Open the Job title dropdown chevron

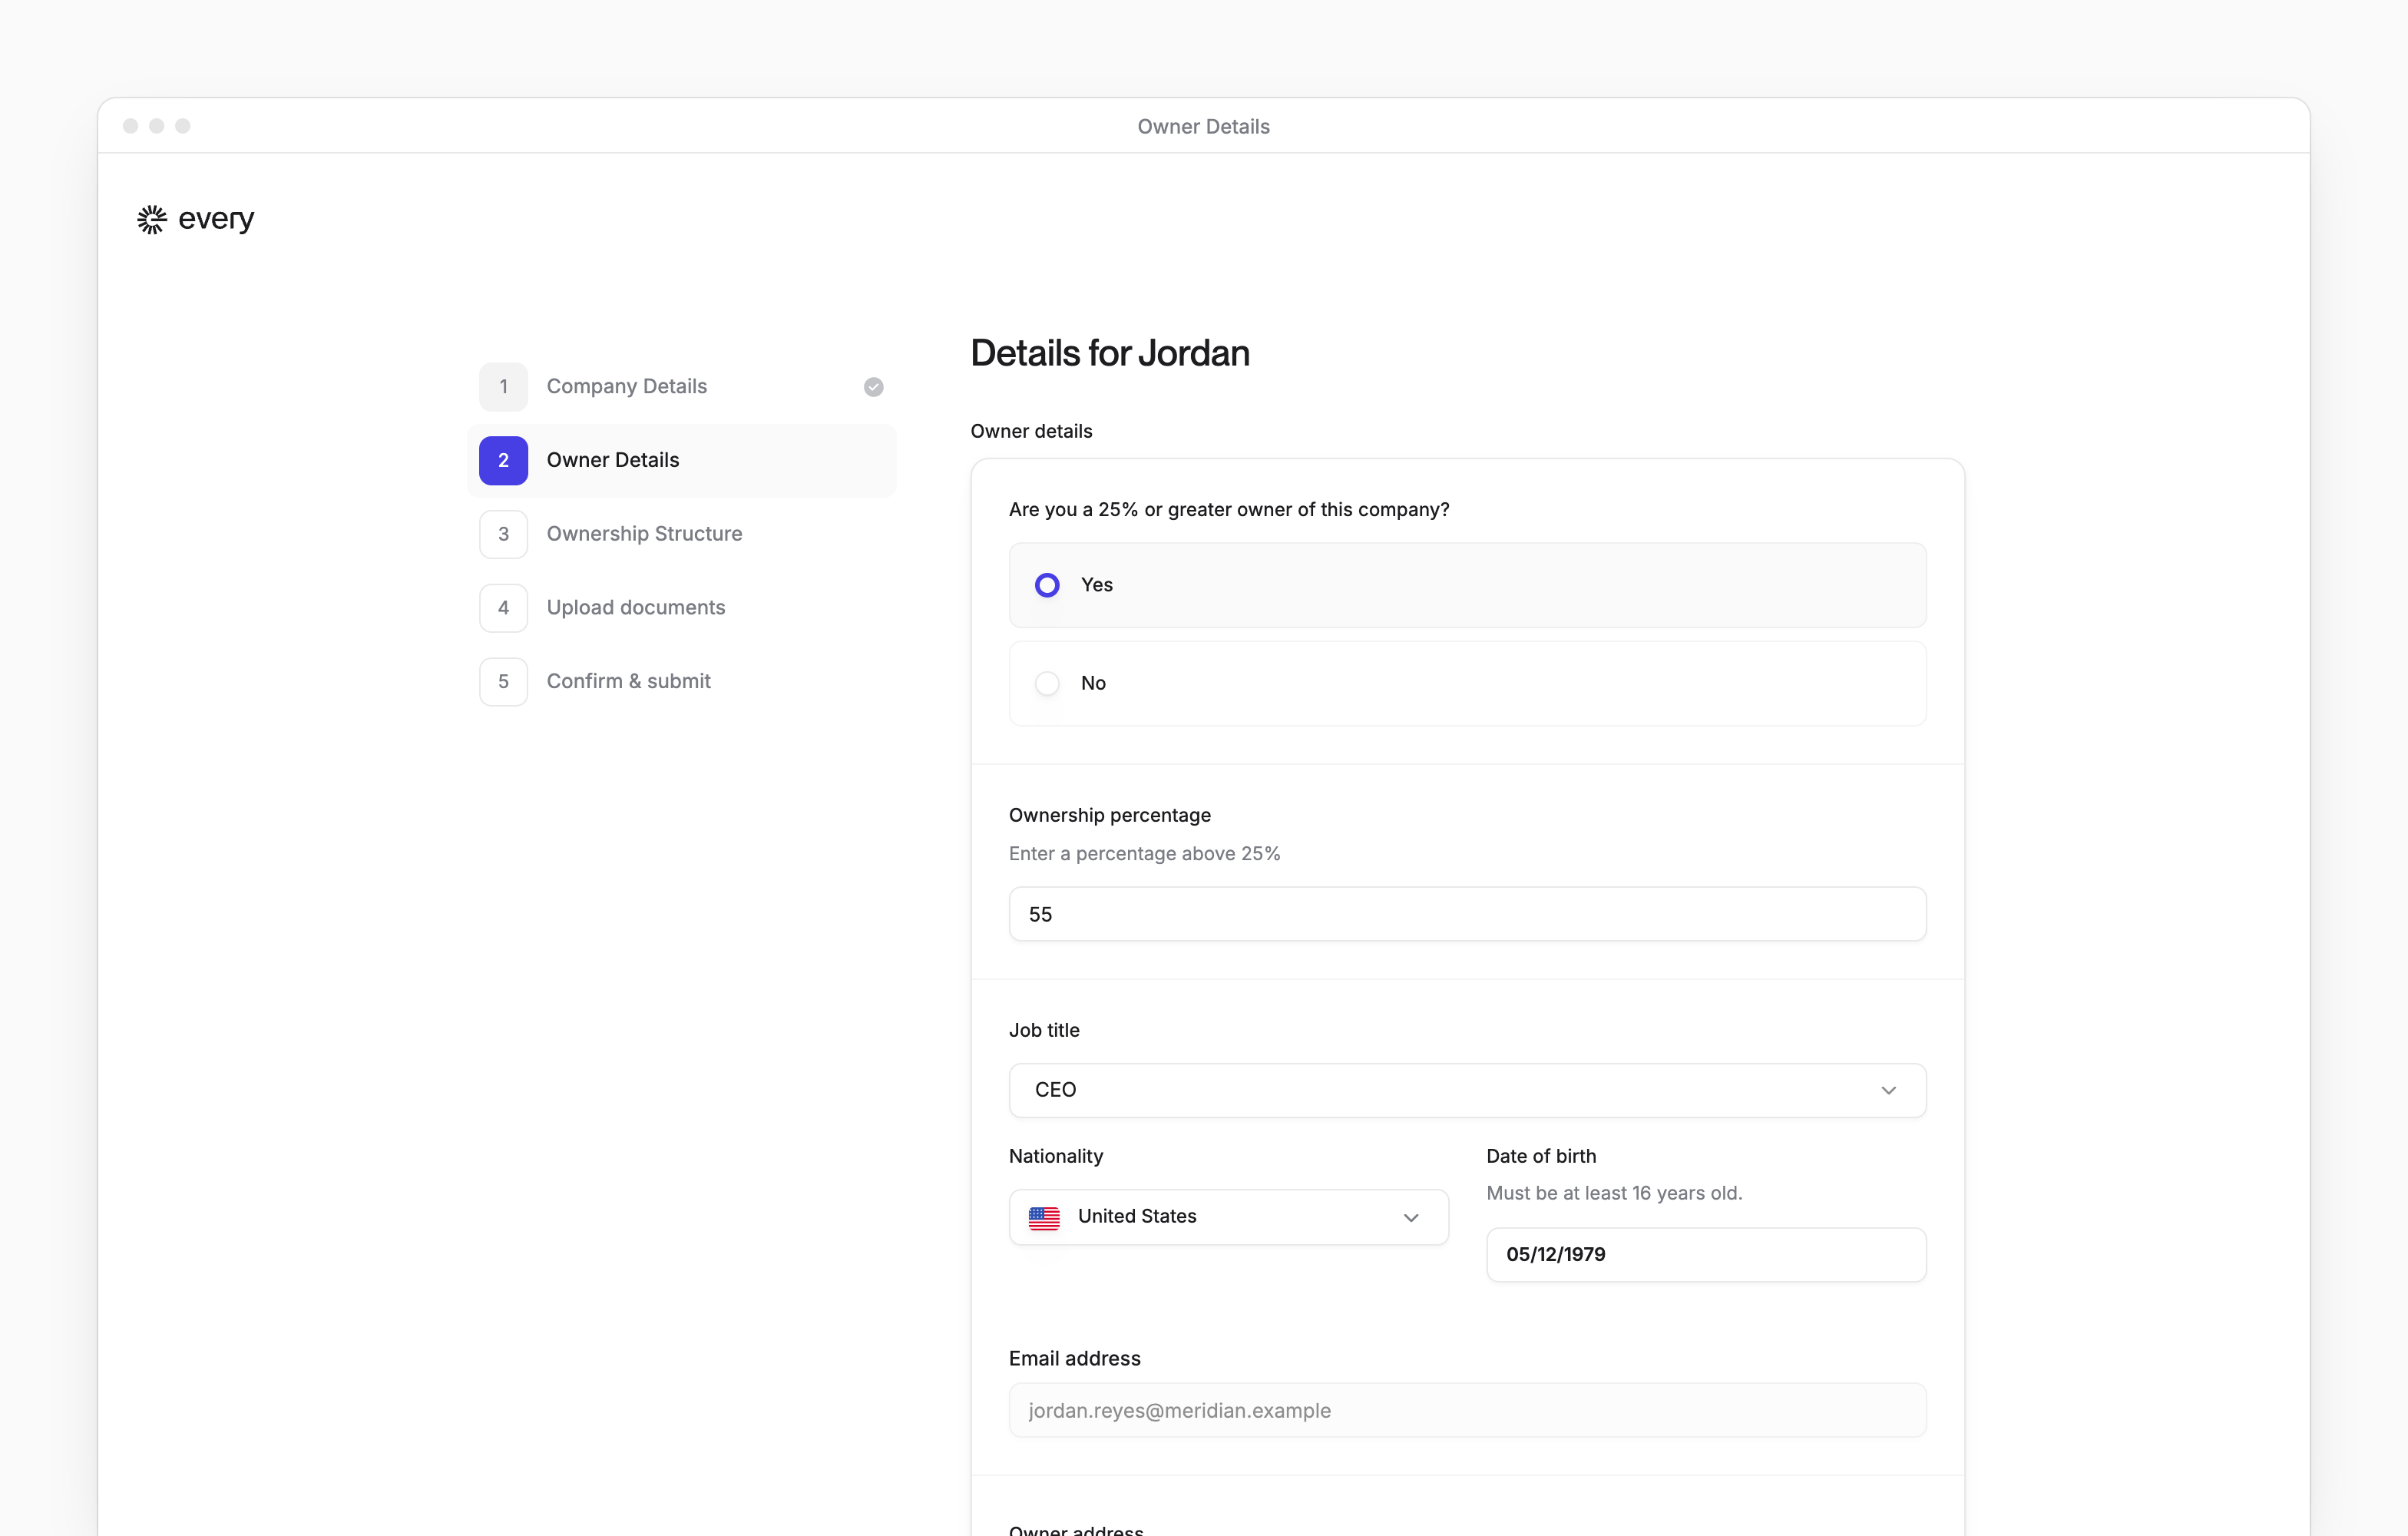pyautogui.click(x=1888, y=1090)
